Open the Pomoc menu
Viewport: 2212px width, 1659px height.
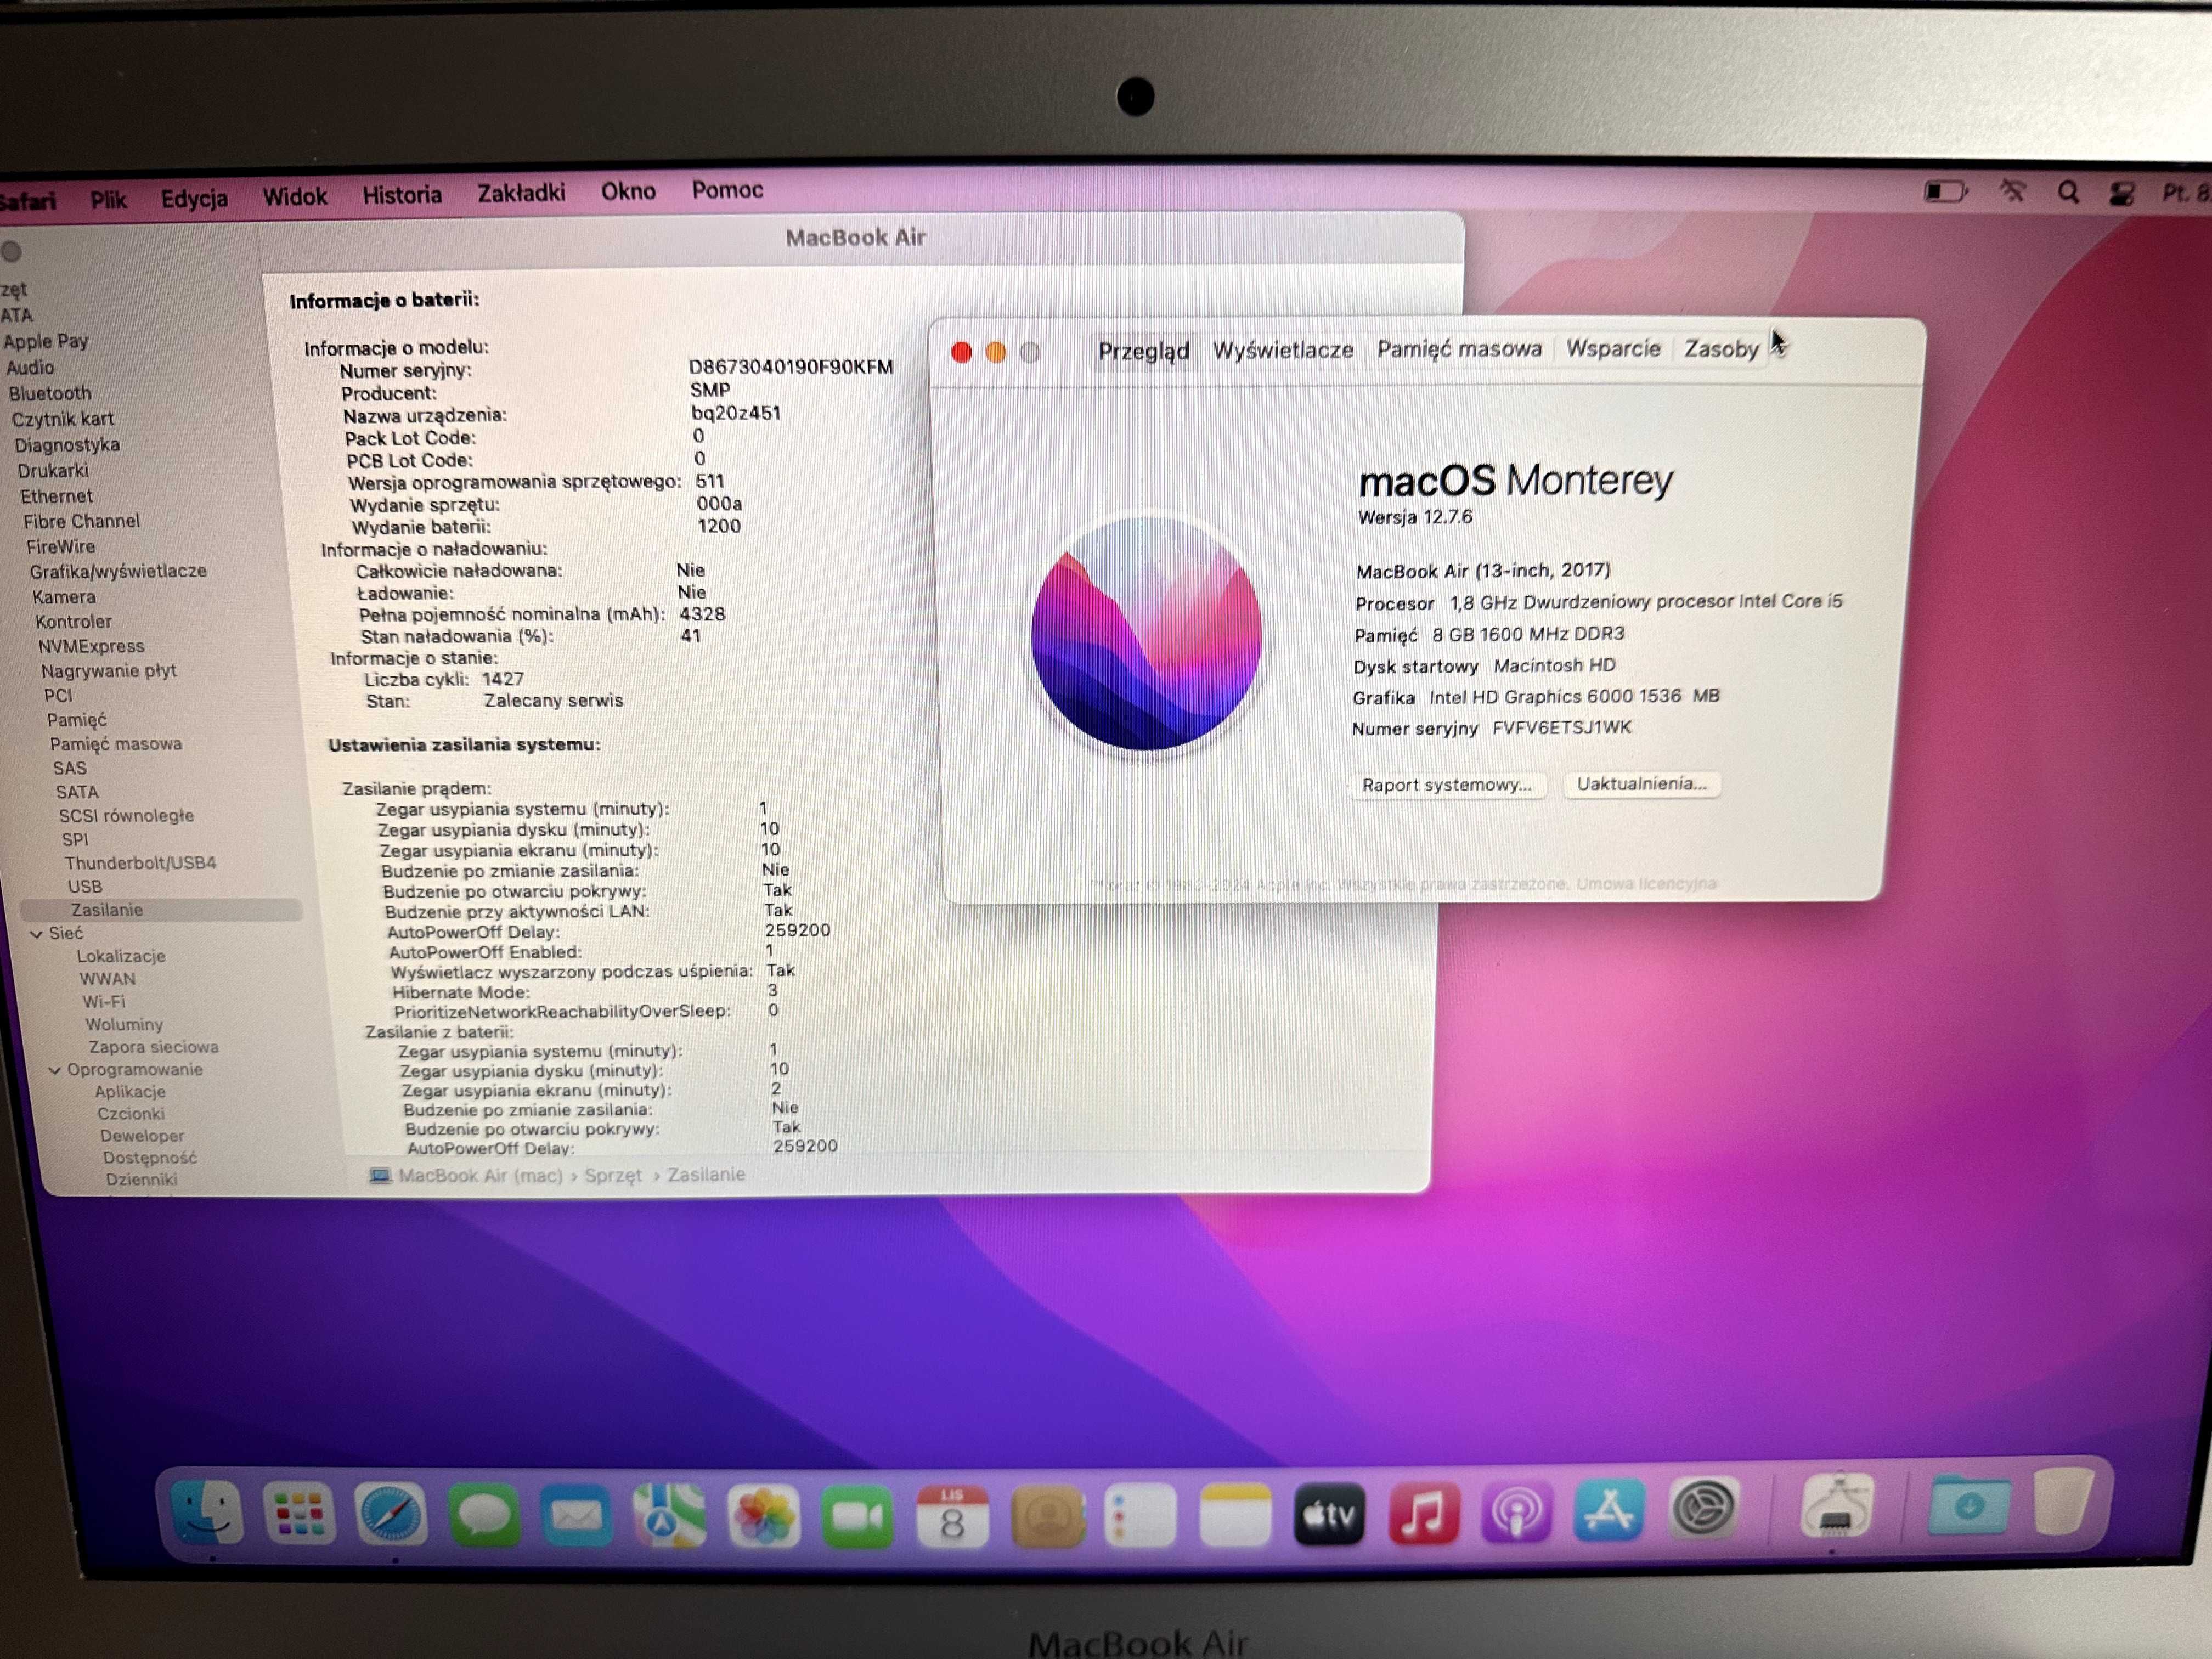(x=727, y=189)
